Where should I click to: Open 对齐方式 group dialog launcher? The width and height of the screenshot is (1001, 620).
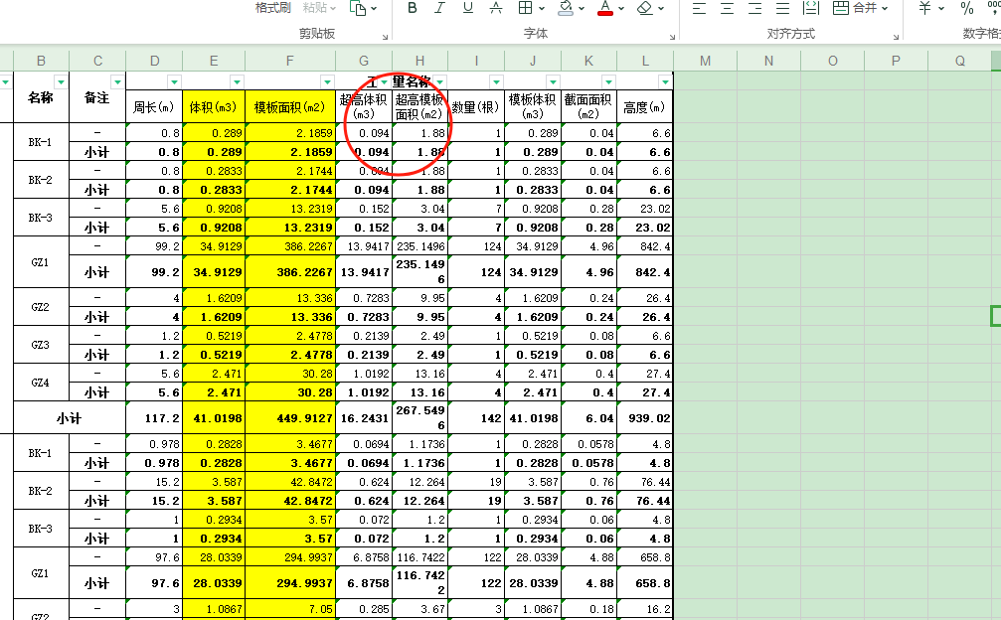[897, 37]
